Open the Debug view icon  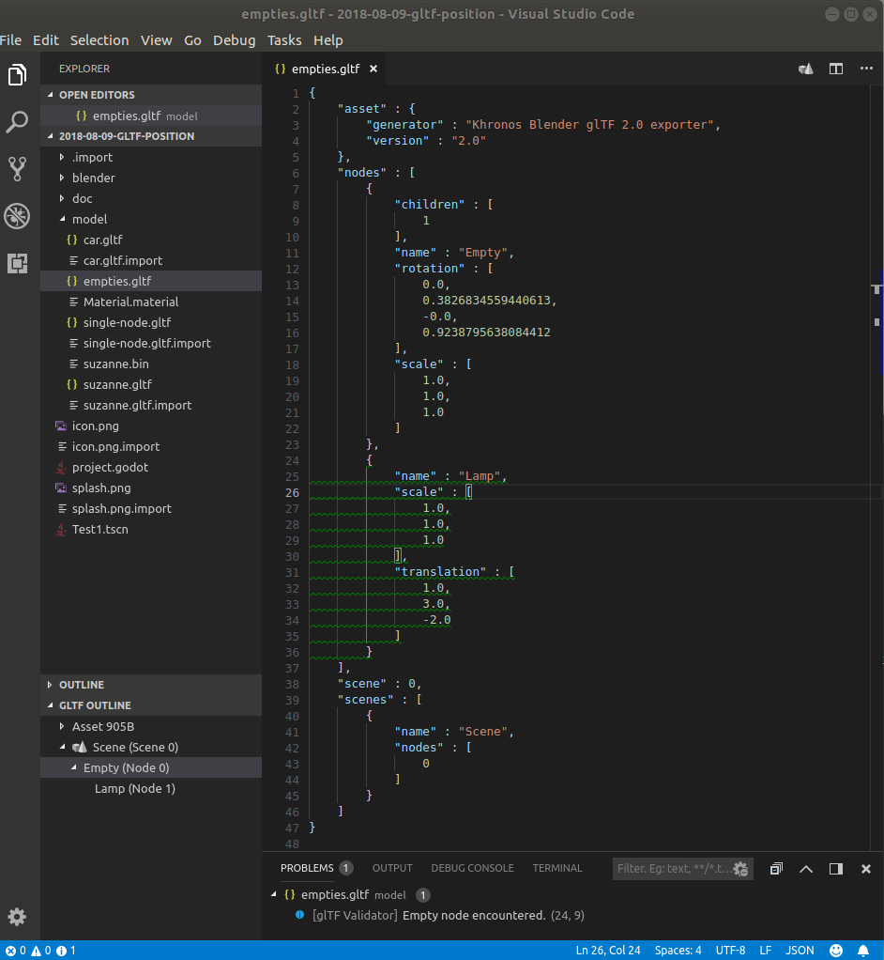click(17, 216)
